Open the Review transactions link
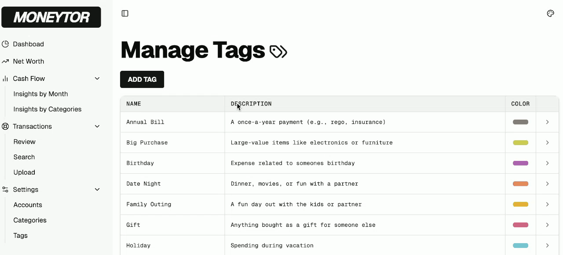The width and height of the screenshot is (563, 255). 24,142
